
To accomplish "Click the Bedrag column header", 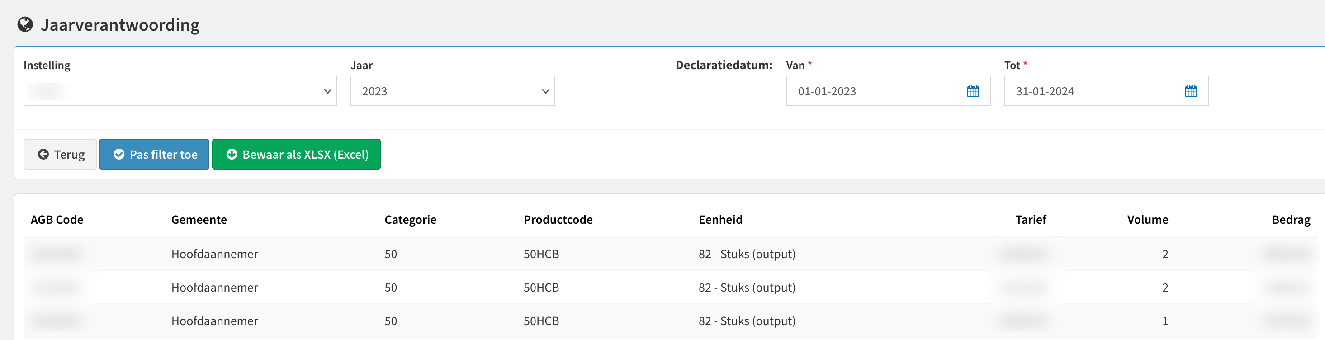I will (x=1291, y=220).
